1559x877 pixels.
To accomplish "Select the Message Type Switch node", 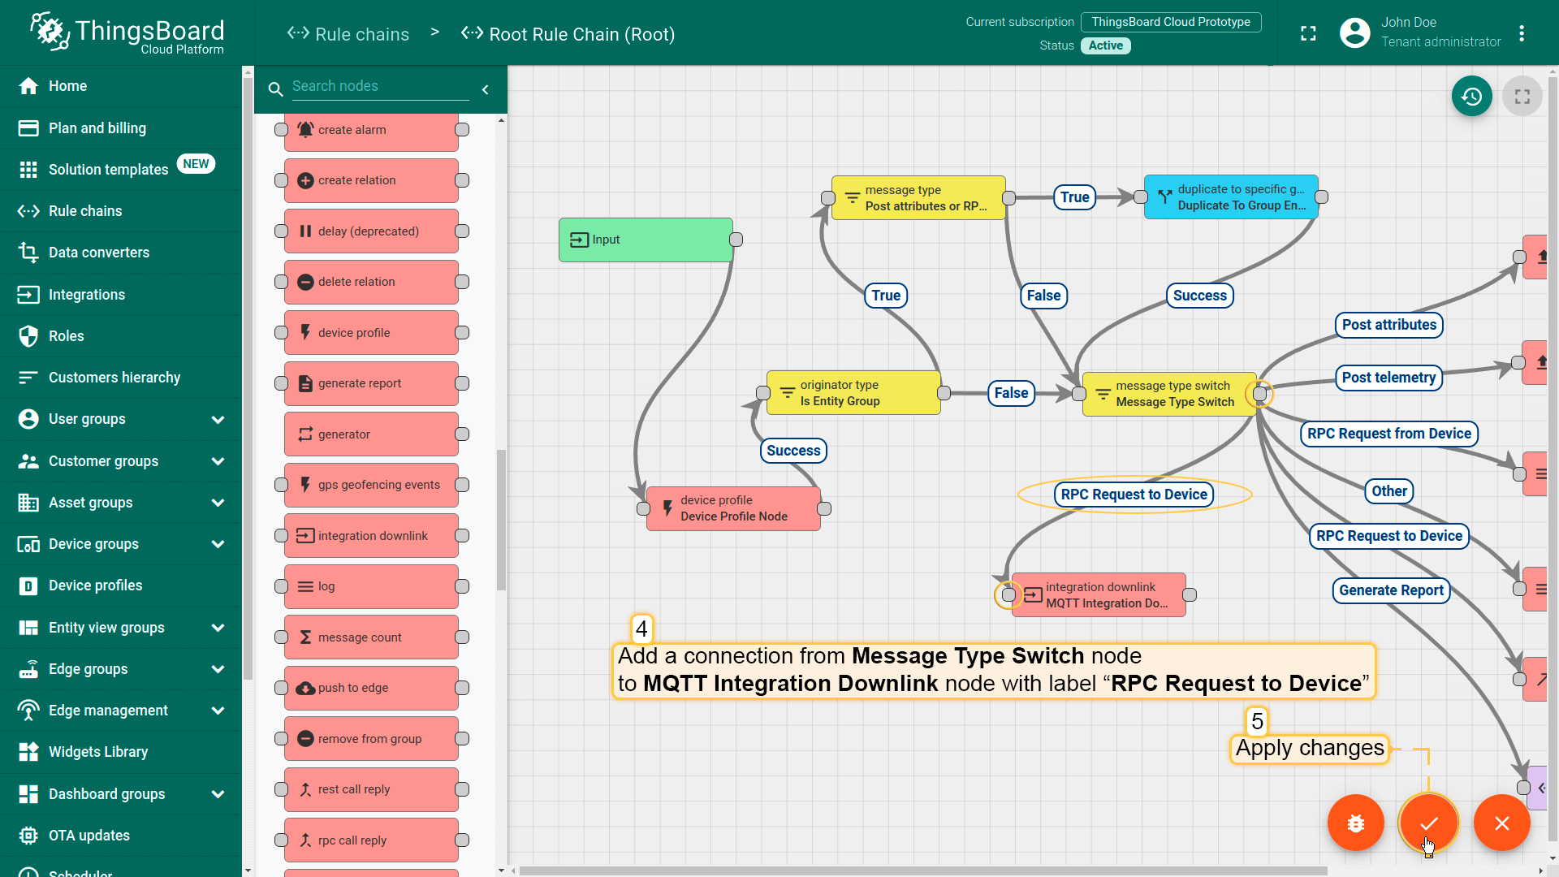I will click(1169, 394).
